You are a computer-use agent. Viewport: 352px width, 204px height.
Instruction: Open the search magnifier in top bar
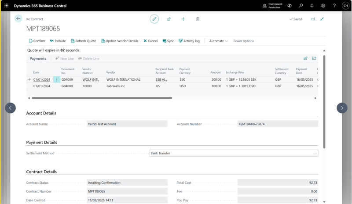click(301, 6)
